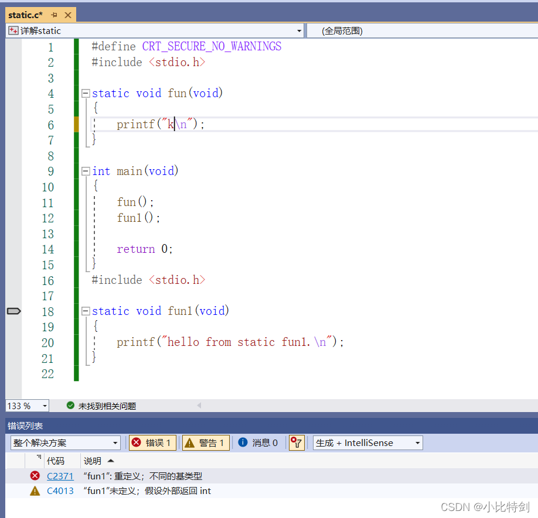Click the 错误列表 panel title
The image size is (538, 518).
tap(25, 426)
